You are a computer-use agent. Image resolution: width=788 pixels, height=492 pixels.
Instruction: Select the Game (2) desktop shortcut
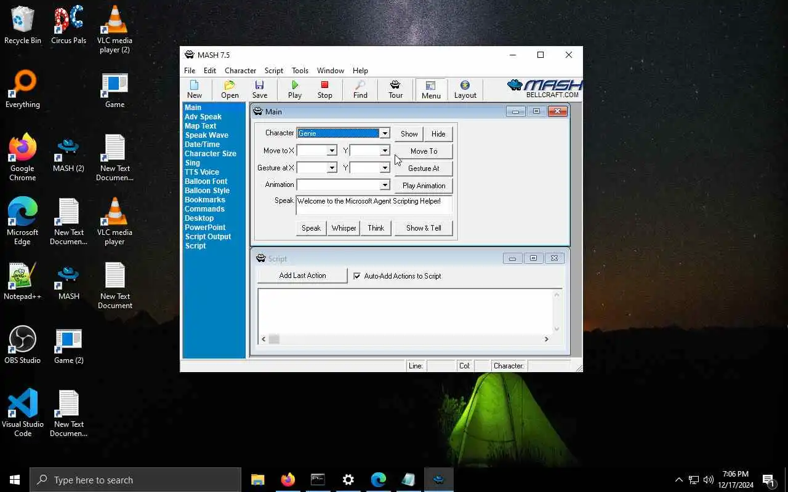pyautogui.click(x=69, y=346)
